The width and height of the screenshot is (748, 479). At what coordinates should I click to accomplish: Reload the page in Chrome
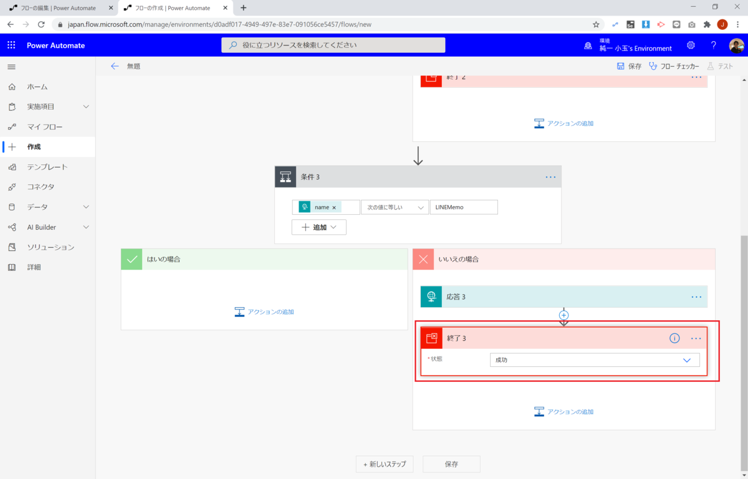tap(41, 24)
